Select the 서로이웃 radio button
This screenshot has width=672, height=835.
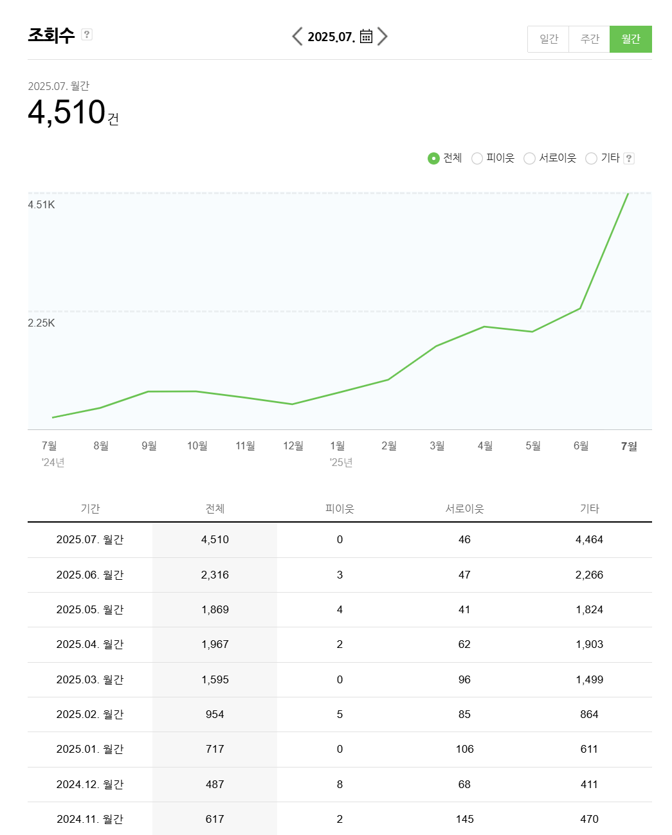pos(529,158)
